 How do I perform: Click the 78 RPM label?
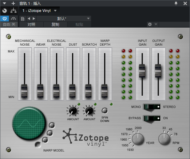[x=176, y=134]
